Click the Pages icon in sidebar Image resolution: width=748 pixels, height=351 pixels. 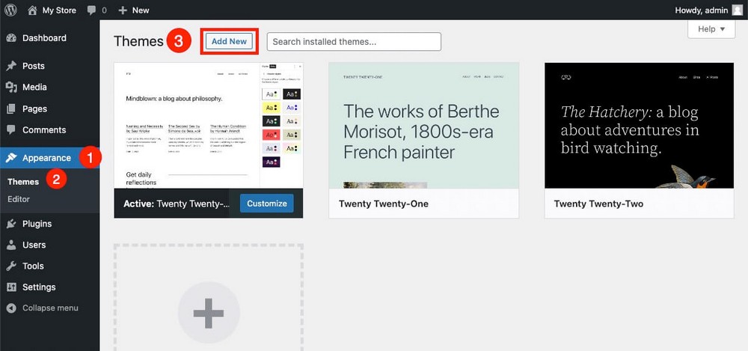(11, 109)
